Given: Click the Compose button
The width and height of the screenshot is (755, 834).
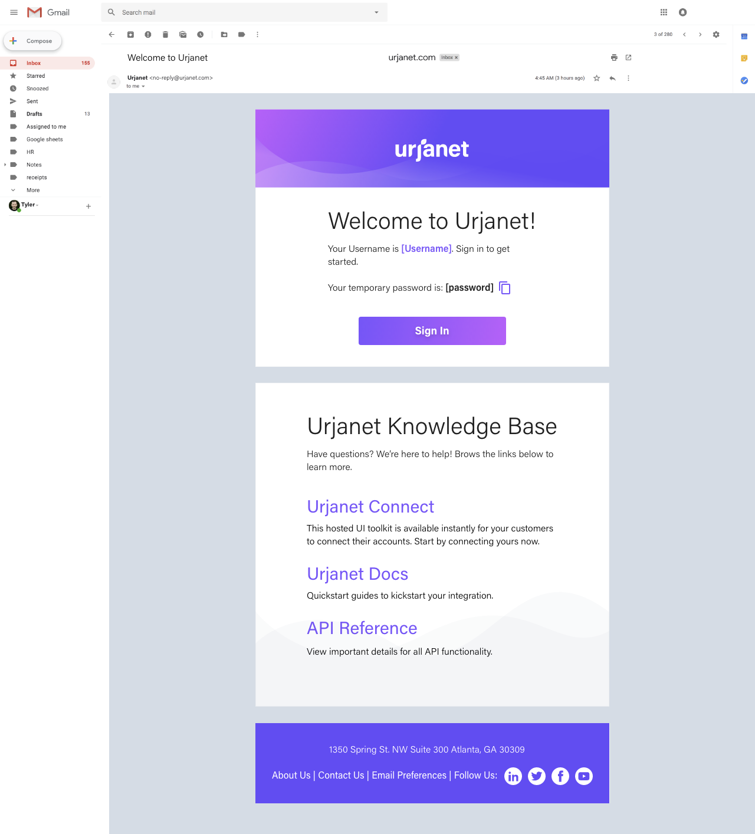Looking at the screenshot, I should [33, 41].
